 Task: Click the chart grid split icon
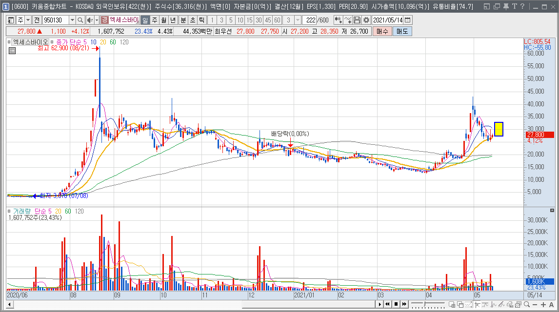tap(452, 305)
